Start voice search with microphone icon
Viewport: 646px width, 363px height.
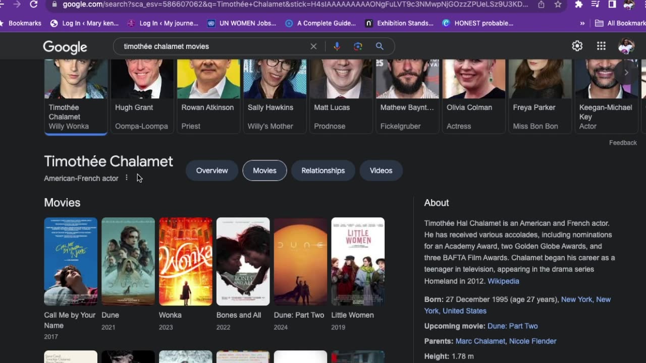337,46
